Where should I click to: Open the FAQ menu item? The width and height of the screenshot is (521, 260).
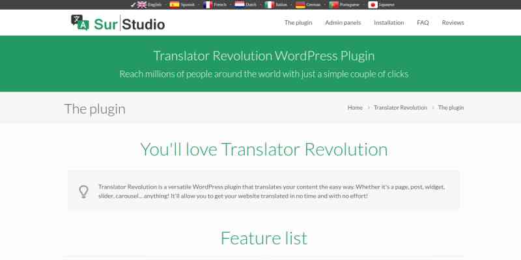[x=423, y=23]
